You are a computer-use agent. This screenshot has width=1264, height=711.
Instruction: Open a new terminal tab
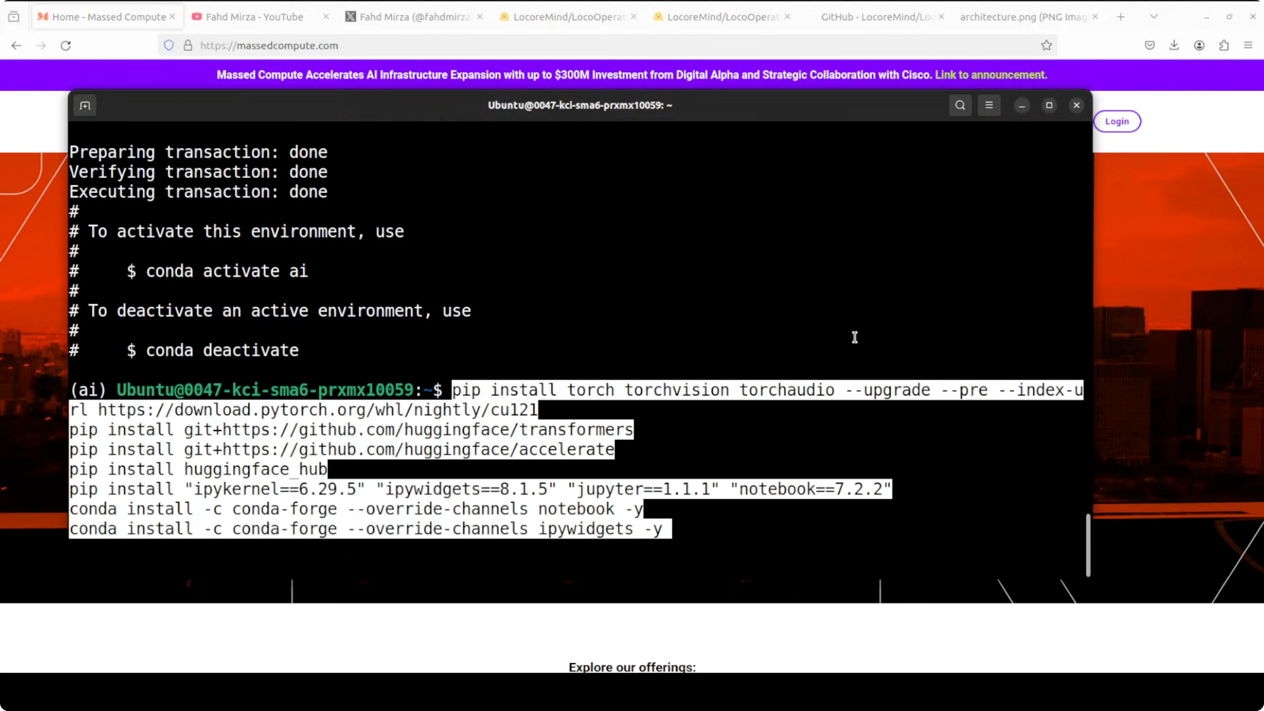(85, 105)
